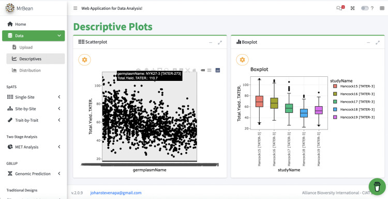Open the messages icon with red badge
388x199 pixels.
click(x=340, y=8)
